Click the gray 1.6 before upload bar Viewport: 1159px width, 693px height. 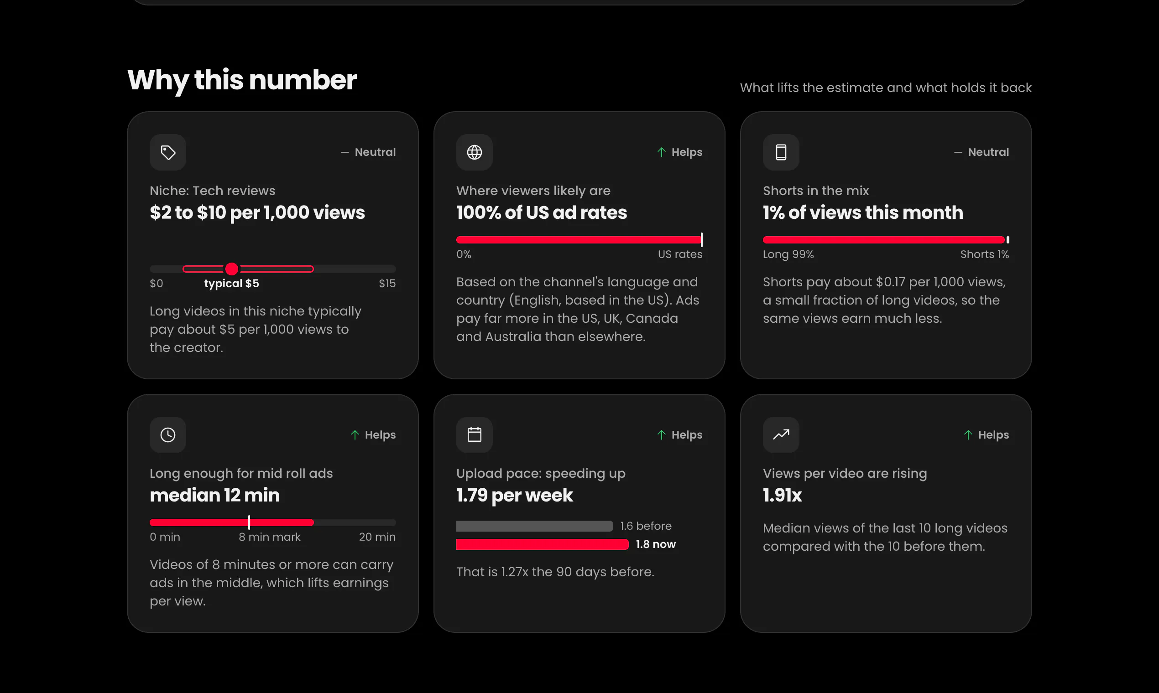point(535,526)
